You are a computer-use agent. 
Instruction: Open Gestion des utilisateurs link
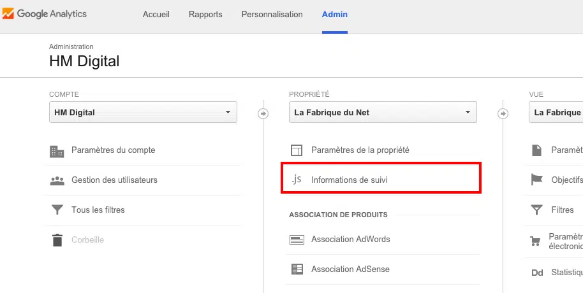point(114,180)
